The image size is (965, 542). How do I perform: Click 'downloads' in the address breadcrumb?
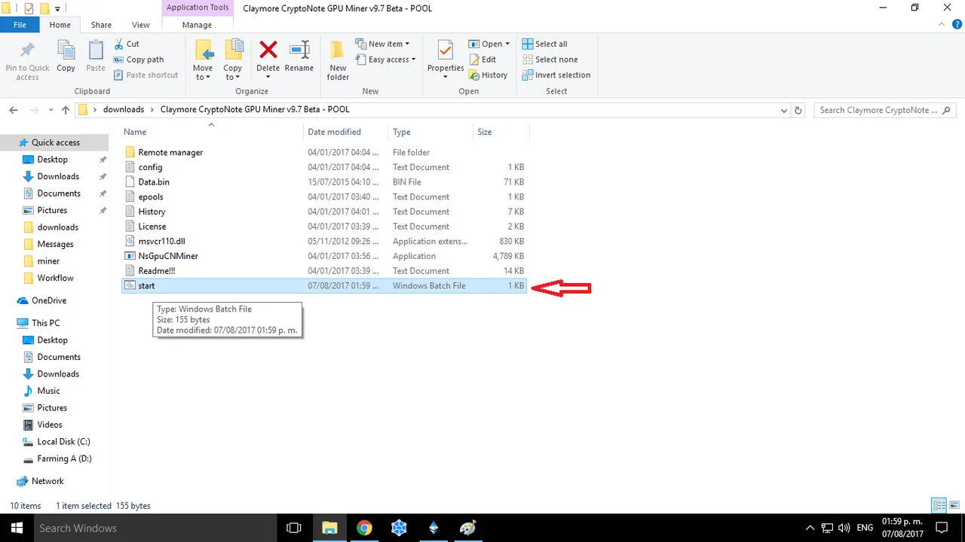point(123,110)
